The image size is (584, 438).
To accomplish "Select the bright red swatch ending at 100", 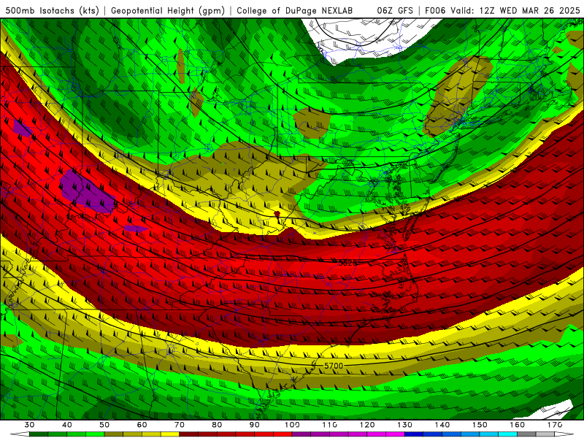I will 283,434.
